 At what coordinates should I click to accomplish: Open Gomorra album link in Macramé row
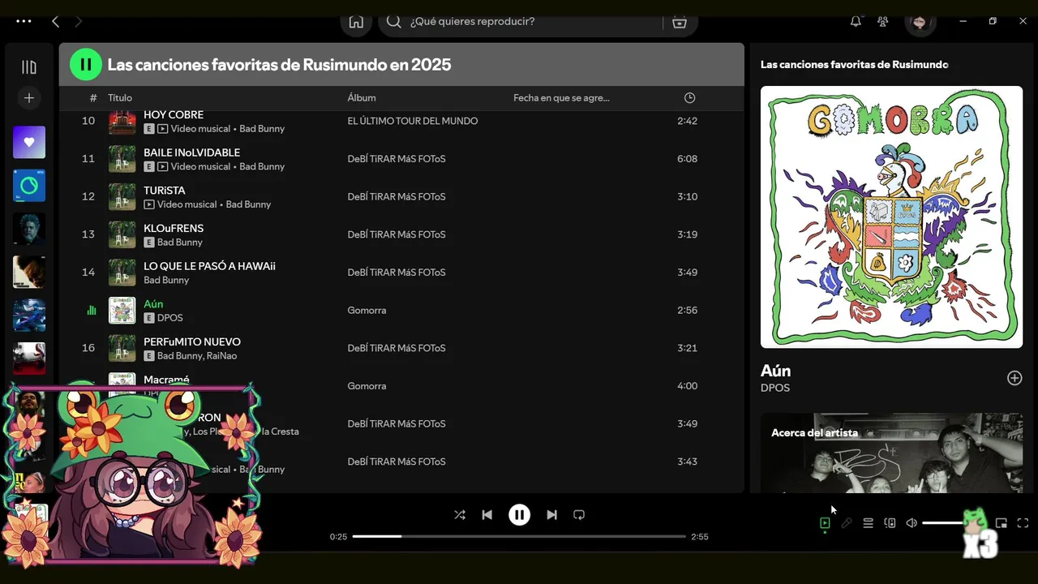[367, 386]
